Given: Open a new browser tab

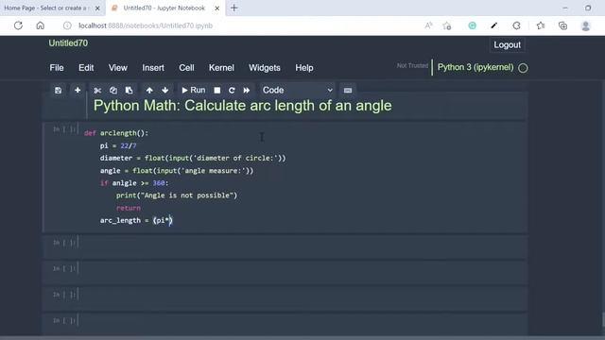Looking at the screenshot, I should [233, 8].
